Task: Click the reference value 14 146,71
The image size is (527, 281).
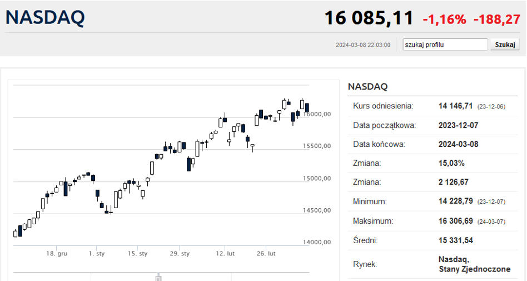Action: [x=455, y=106]
